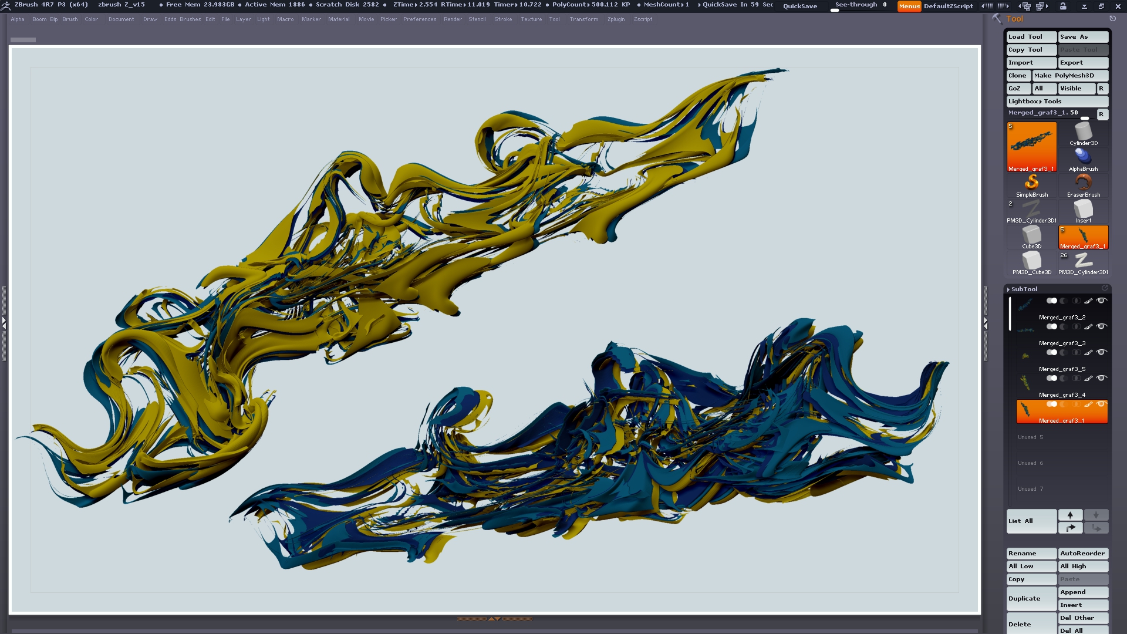The width and height of the screenshot is (1127, 634).
Task: Click the QuickSave button
Action: [799, 6]
